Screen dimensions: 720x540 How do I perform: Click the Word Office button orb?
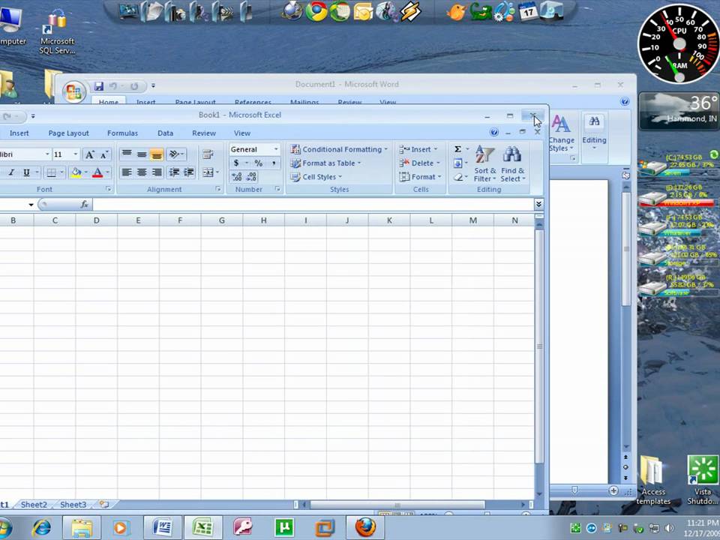pyautogui.click(x=74, y=91)
